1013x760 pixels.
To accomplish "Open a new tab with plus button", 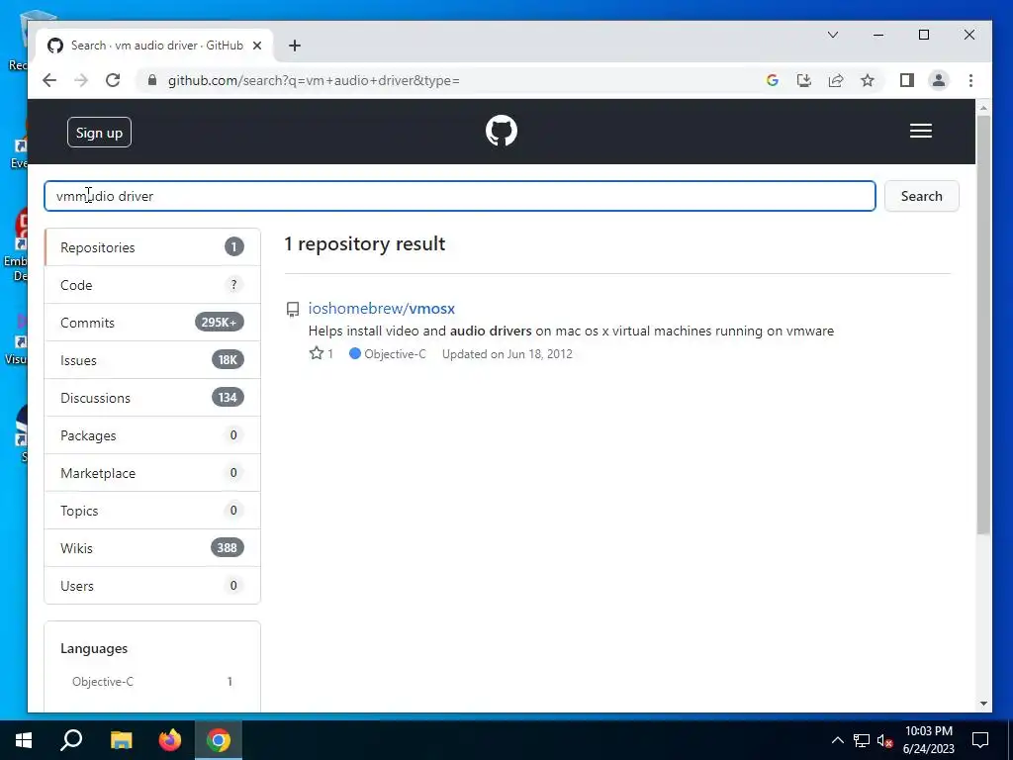I will click(295, 46).
